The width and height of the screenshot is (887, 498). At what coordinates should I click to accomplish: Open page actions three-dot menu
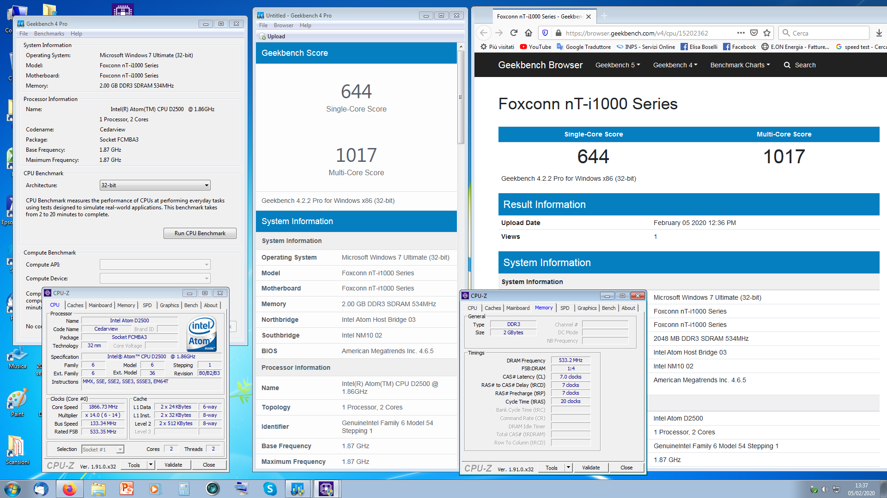[x=741, y=33]
